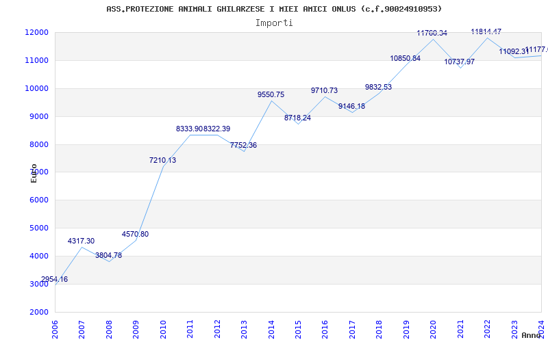Viewport: 548px width, 342px height.
Task: Click the x-axis year 2010
Action: coord(163,329)
